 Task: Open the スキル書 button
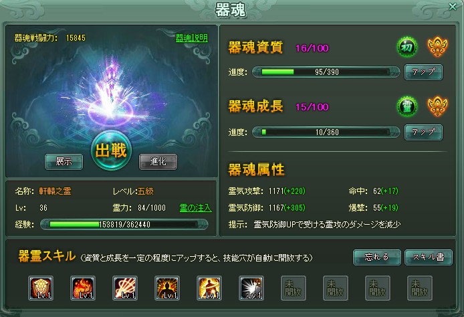tap(429, 257)
